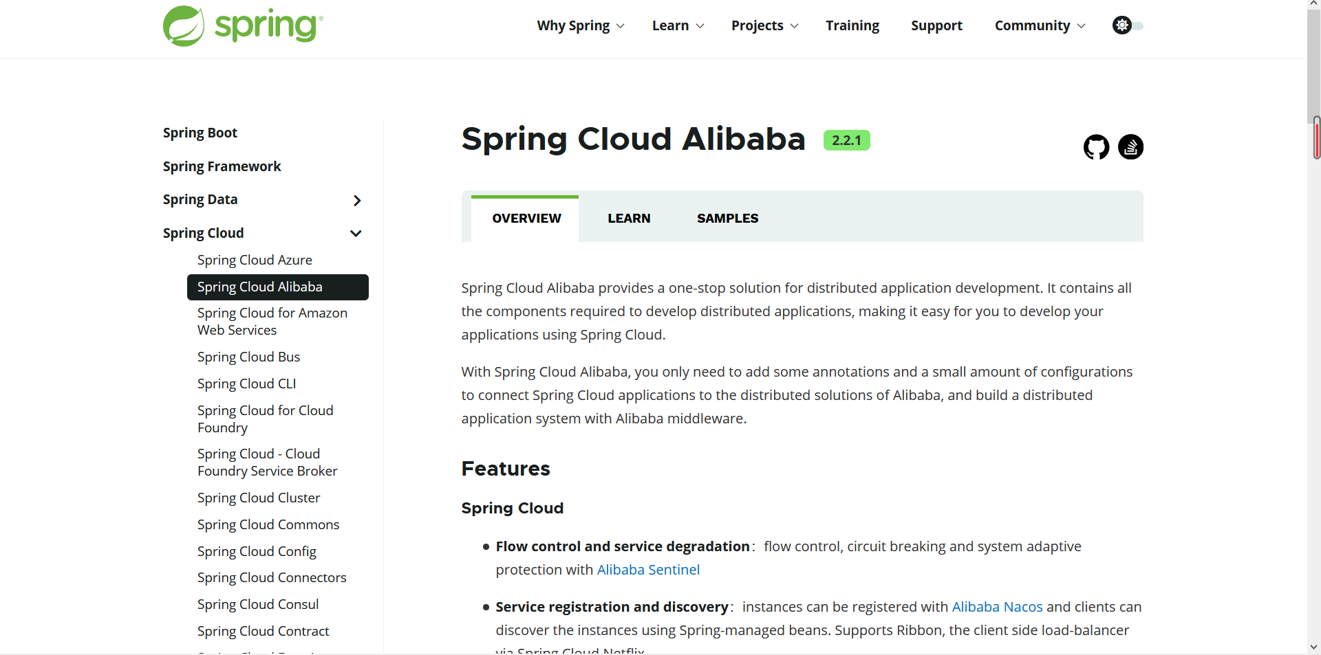Click the Features heading
This screenshot has height=655, width=1321.
(x=506, y=469)
